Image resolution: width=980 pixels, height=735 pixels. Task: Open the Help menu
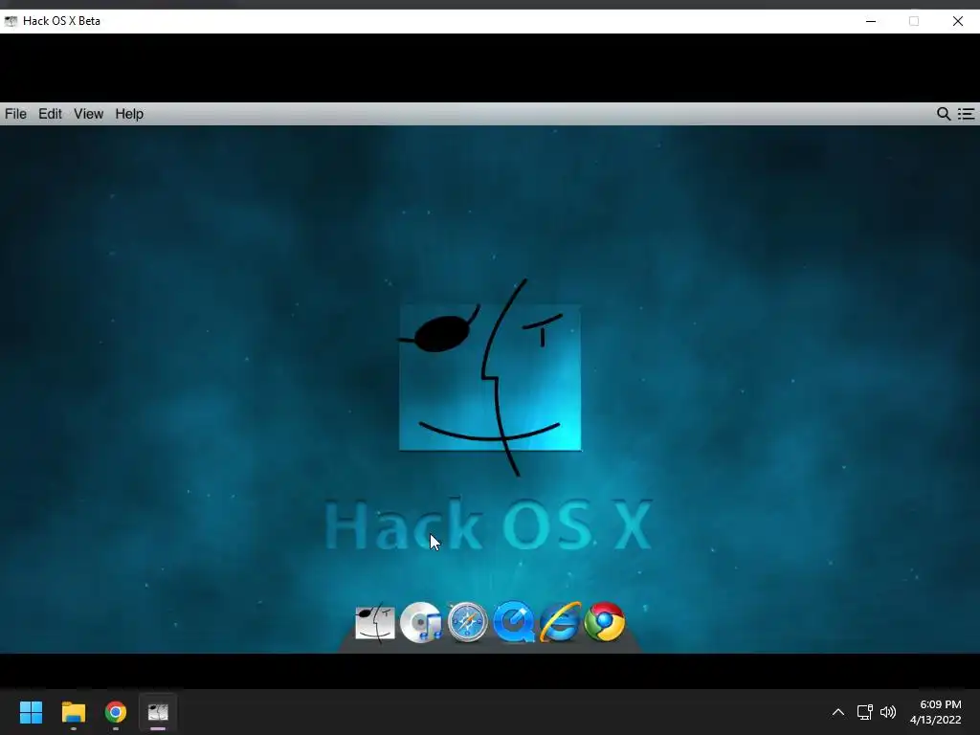click(x=129, y=114)
